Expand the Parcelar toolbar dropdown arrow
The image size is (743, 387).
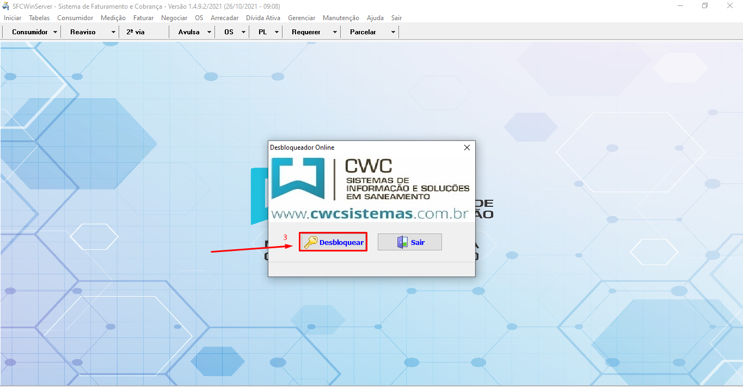point(393,32)
